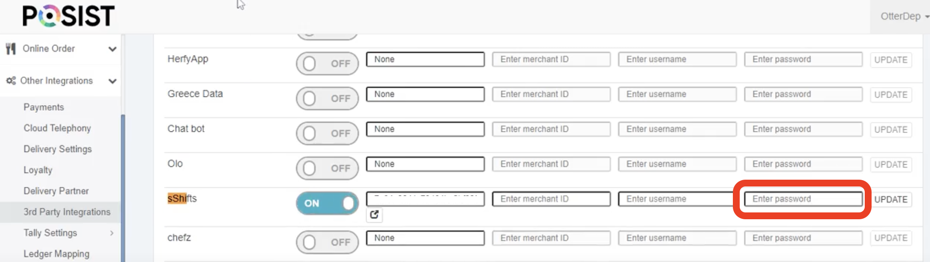Select 3rd Party Integrations in sidebar
Screen dimensions: 930x262
(67, 212)
